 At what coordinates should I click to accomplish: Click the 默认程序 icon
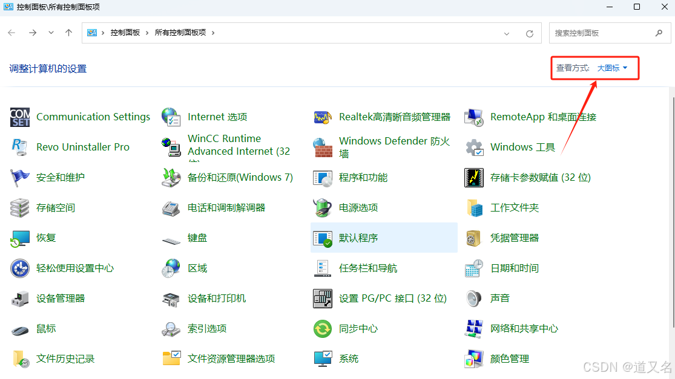click(x=323, y=238)
